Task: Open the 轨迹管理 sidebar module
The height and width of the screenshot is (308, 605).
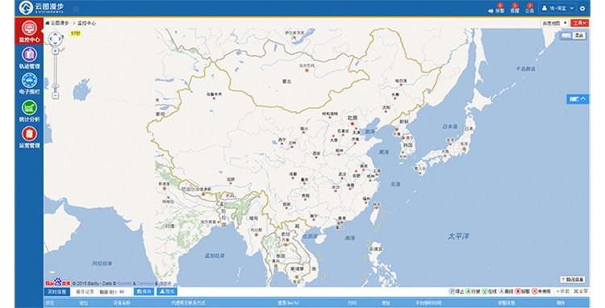Action: [29, 58]
